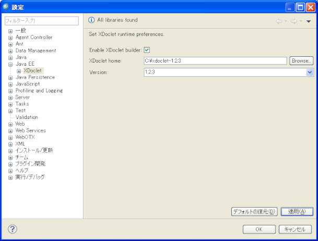The width and height of the screenshot is (318, 241).
Task: Expand the Java tree node
Action: (x=10, y=57)
